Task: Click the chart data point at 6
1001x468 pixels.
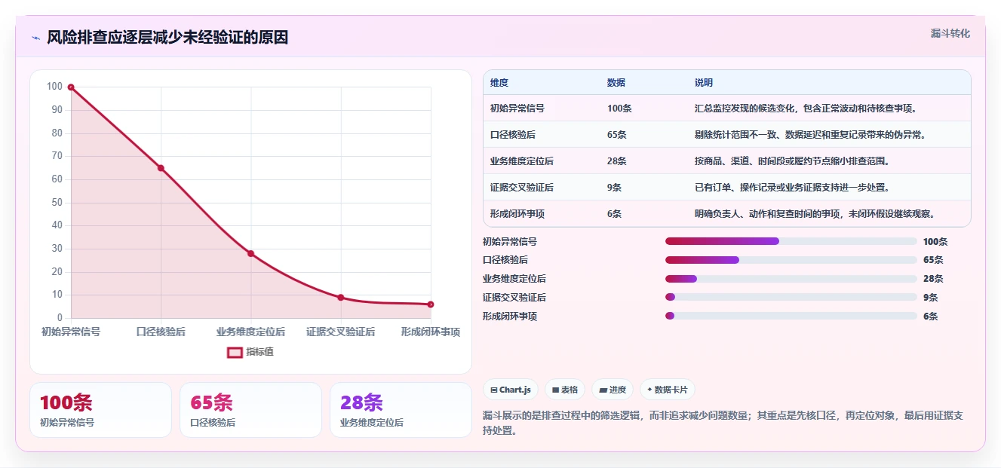Action: click(x=431, y=304)
